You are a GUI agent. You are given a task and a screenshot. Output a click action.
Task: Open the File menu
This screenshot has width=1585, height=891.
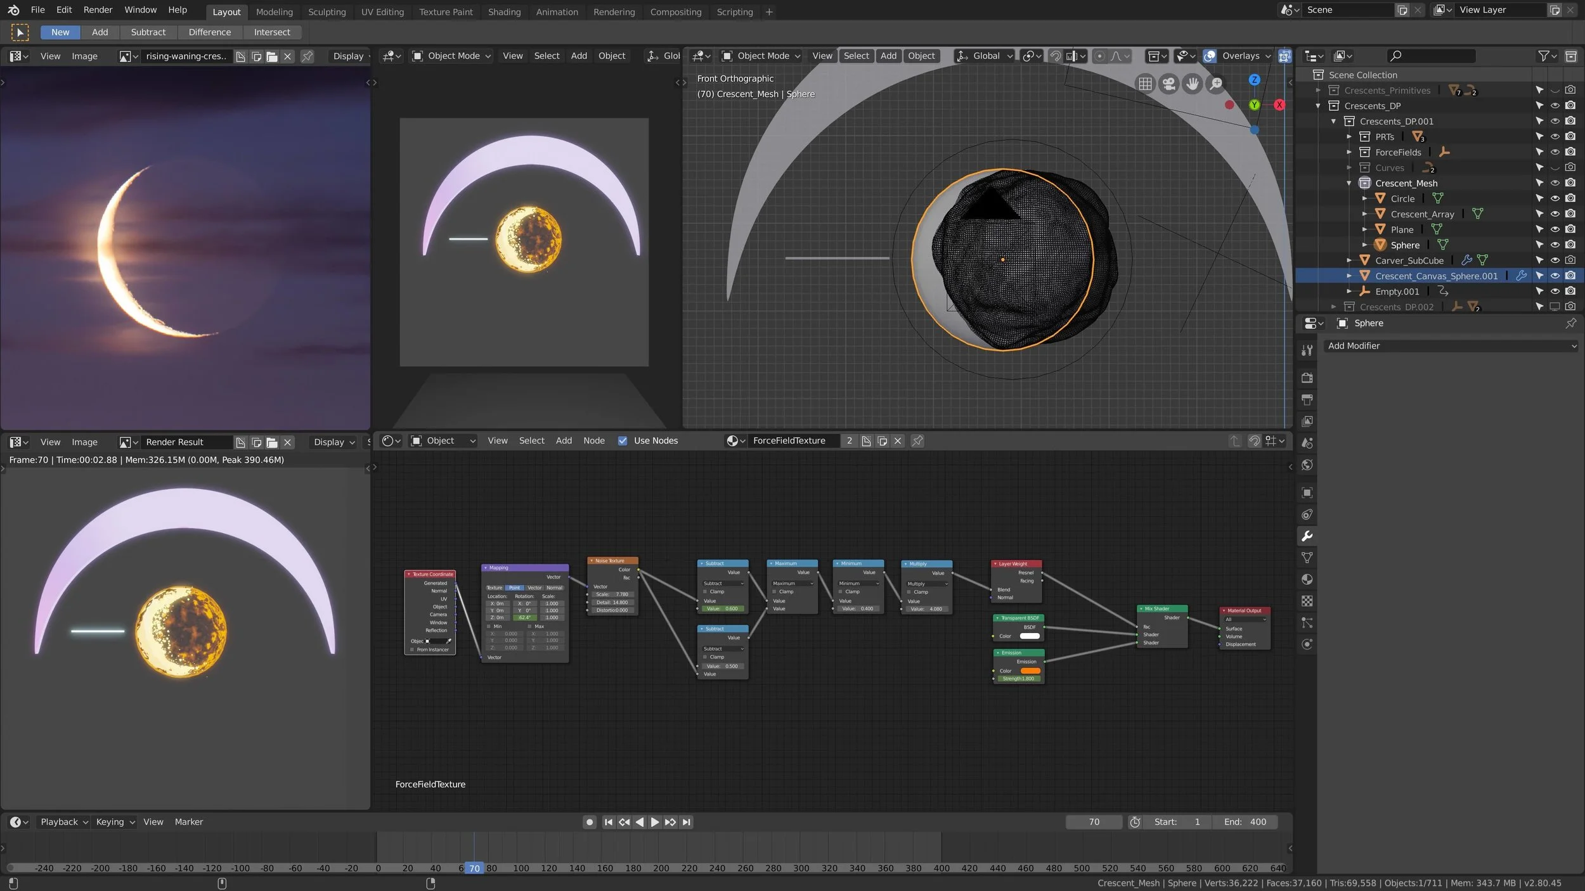click(38, 10)
